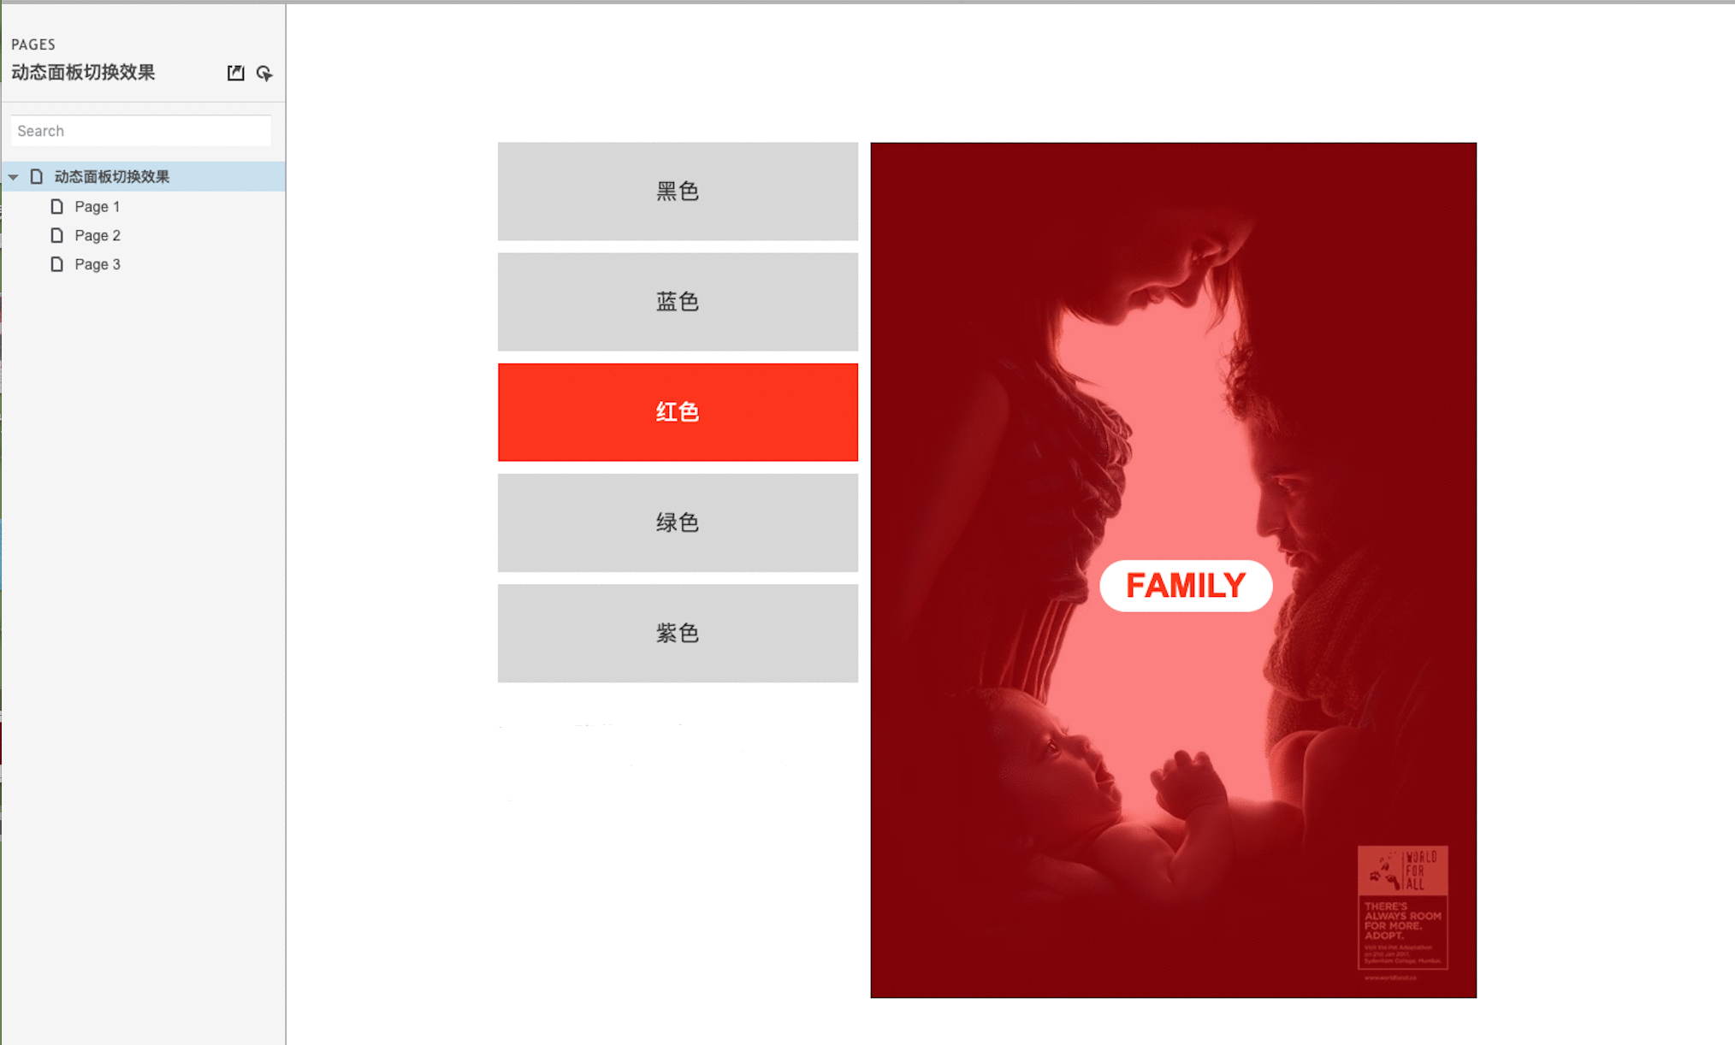Select the 绿色 panel option
1735x1045 pixels.
tap(677, 522)
